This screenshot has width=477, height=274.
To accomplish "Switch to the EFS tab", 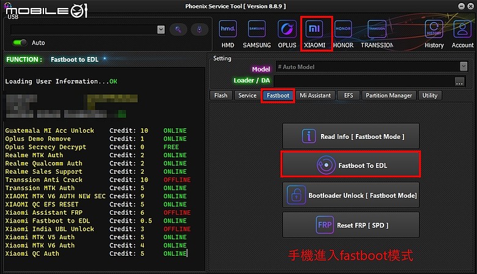I will 349,95.
